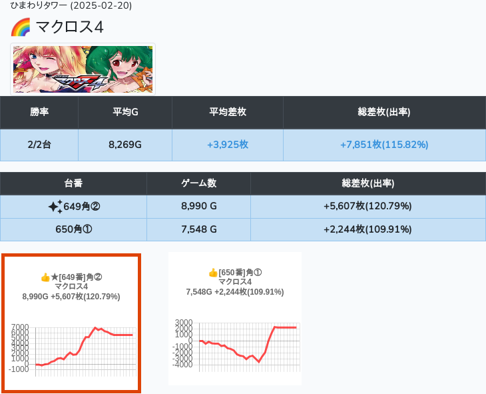Click the 8,990 G game count cell
The width and height of the screenshot is (486, 394).
(x=198, y=207)
